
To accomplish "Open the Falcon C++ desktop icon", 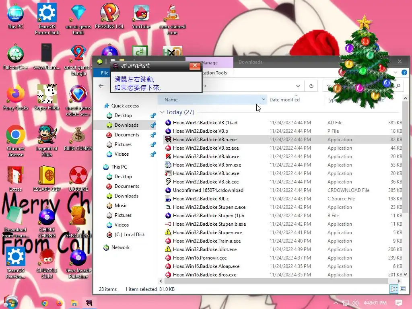I will tap(16, 57).
